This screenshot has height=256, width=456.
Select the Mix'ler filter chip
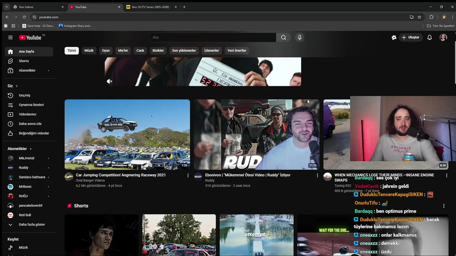pos(123,50)
